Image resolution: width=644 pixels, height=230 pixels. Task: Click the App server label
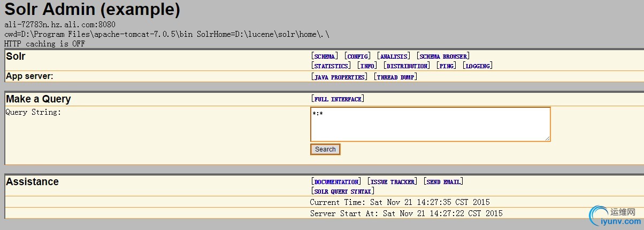click(29, 76)
